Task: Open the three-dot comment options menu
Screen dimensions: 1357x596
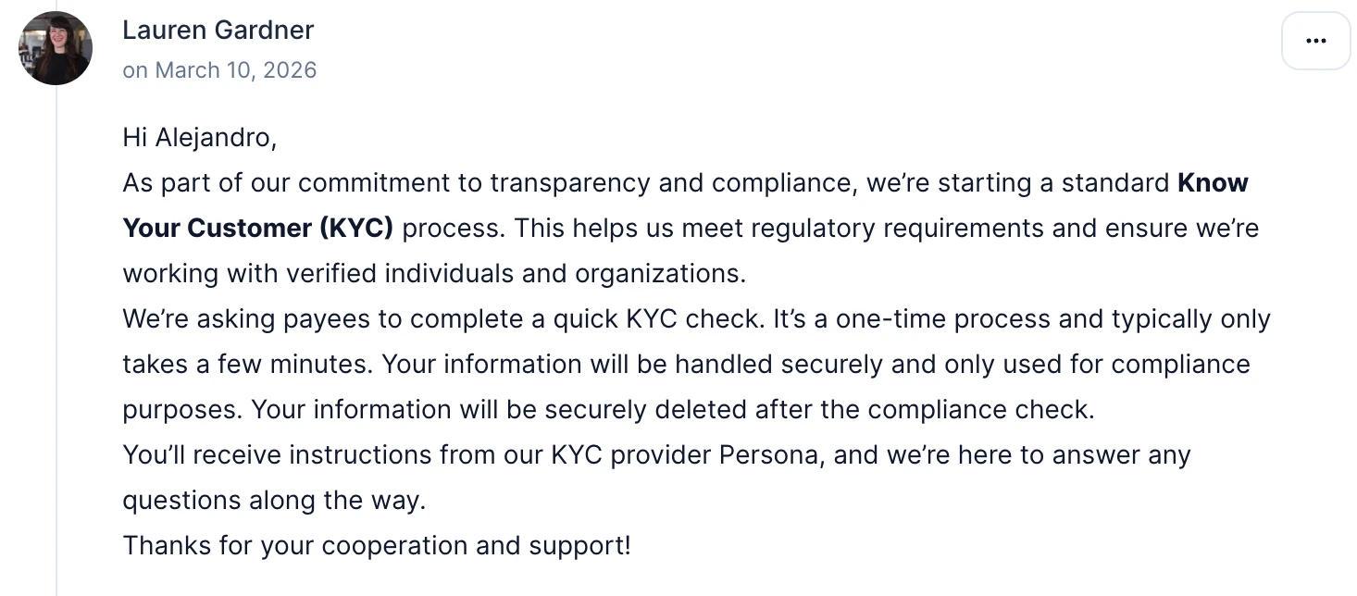Action: click(x=1315, y=41)
